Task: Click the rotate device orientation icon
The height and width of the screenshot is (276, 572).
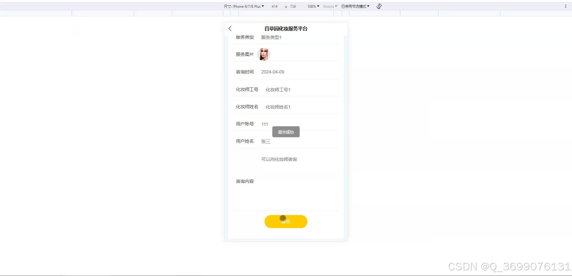Action: 379,6
